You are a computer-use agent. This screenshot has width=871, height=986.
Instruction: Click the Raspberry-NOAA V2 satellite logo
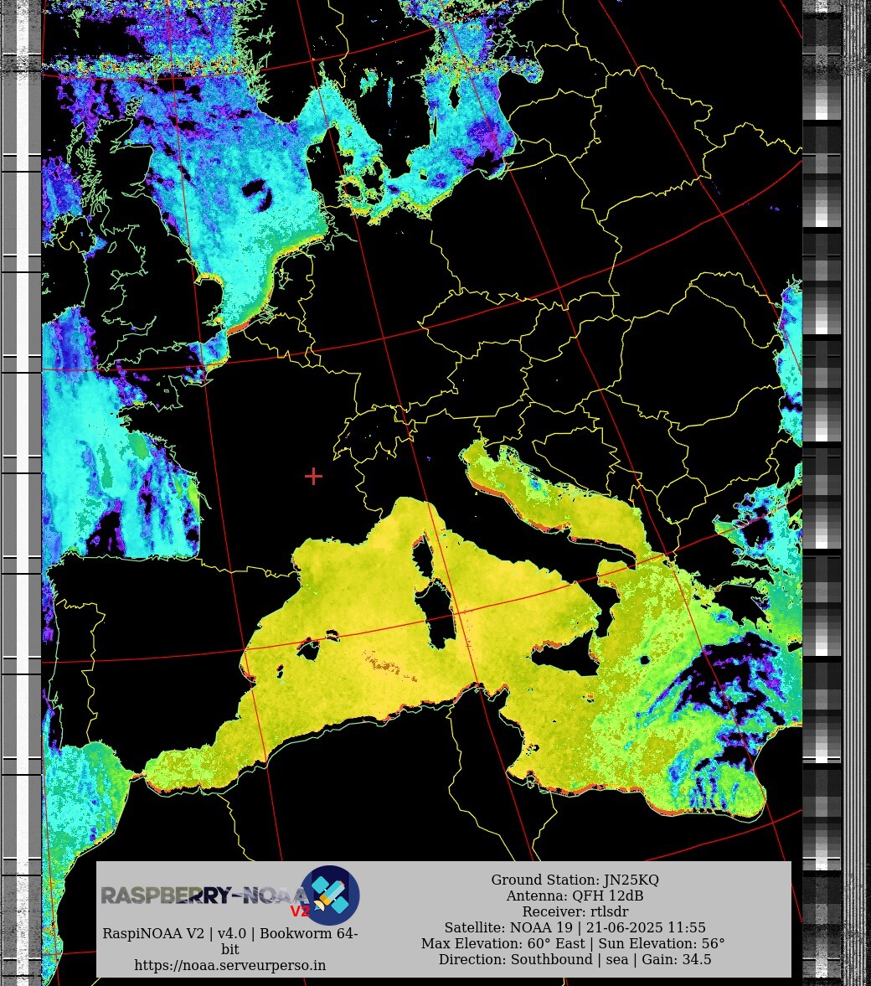[x=329, y=896]
